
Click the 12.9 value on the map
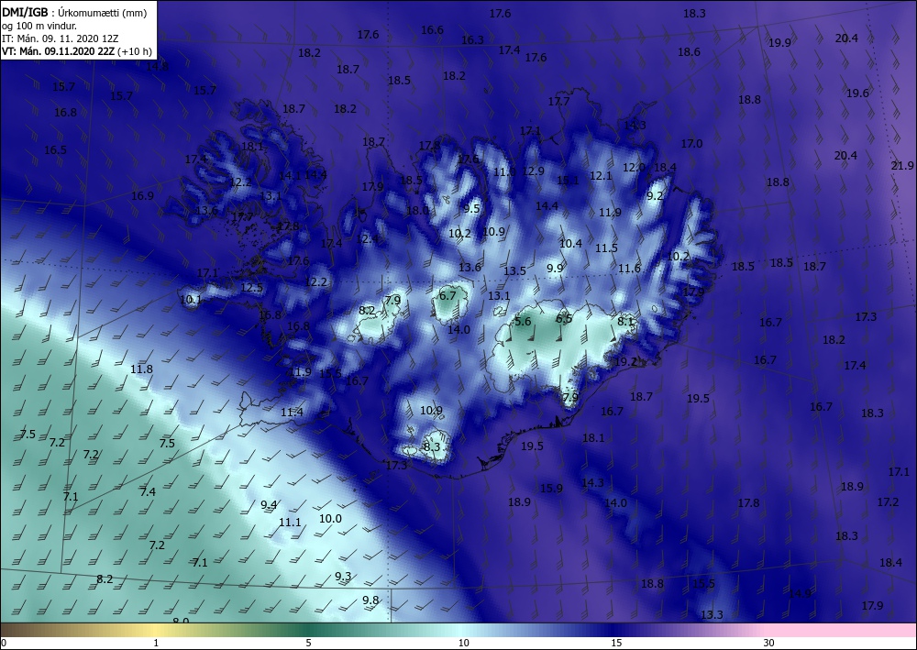point(534,171)
